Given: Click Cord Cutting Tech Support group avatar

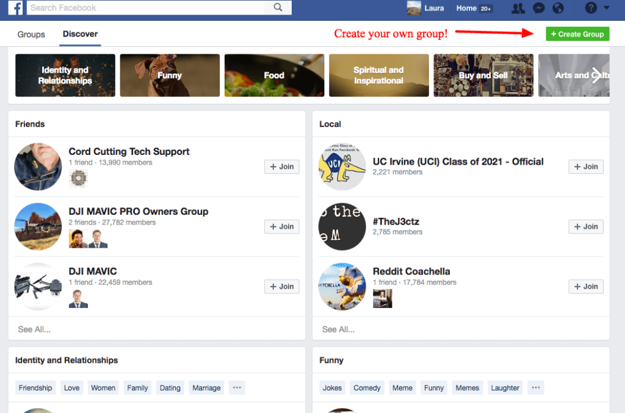Looking at the screenshot, I should (38, 167).
